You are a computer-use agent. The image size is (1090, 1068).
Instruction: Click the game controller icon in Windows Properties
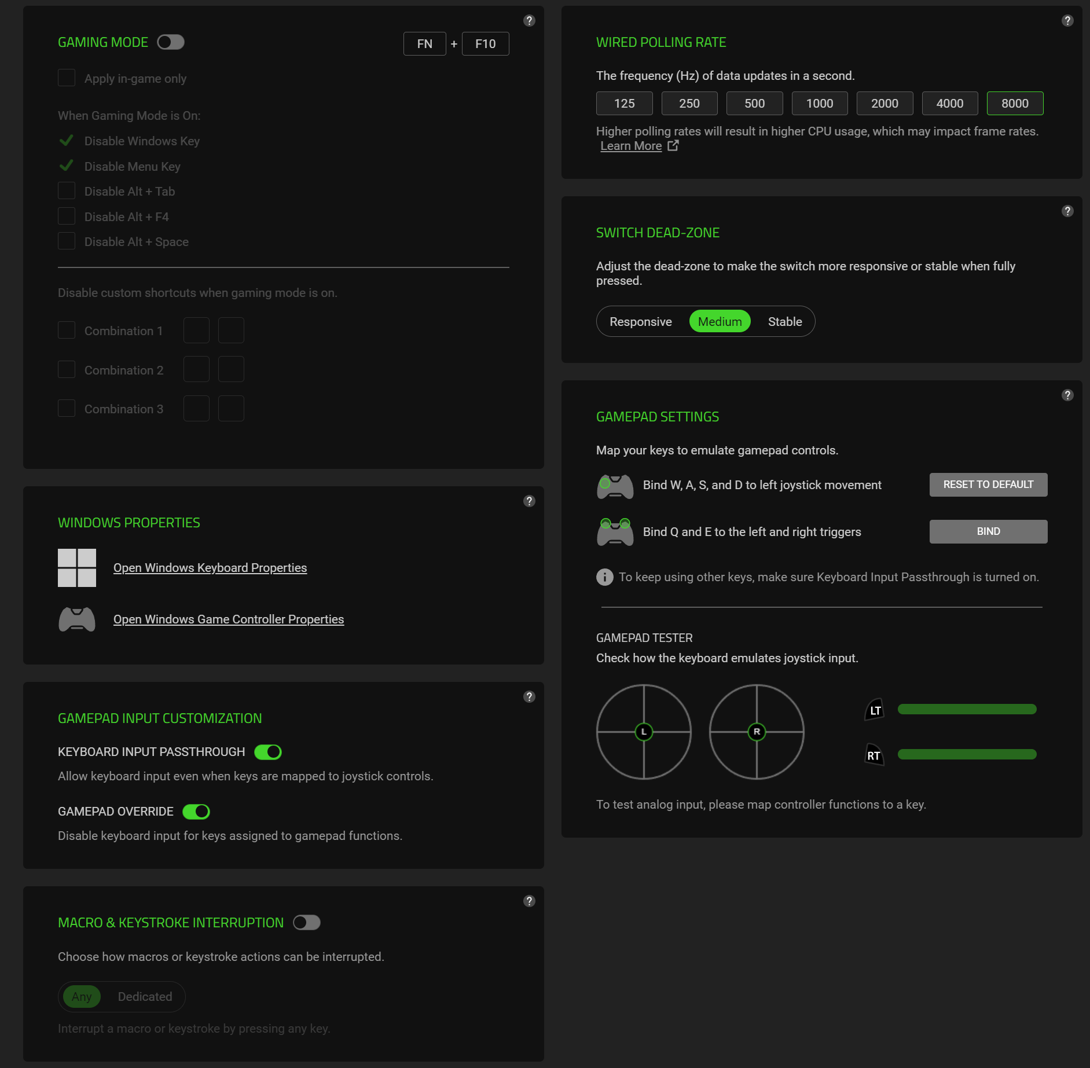[x=77, y=619]
